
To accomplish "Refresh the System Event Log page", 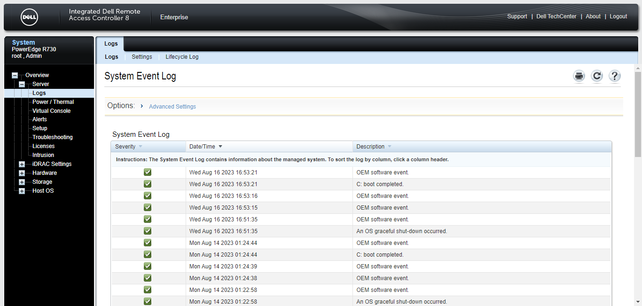I will click(x=597, y=76).
